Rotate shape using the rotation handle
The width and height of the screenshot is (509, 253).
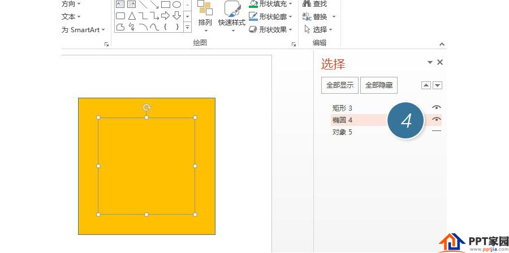tap(146, 107)
